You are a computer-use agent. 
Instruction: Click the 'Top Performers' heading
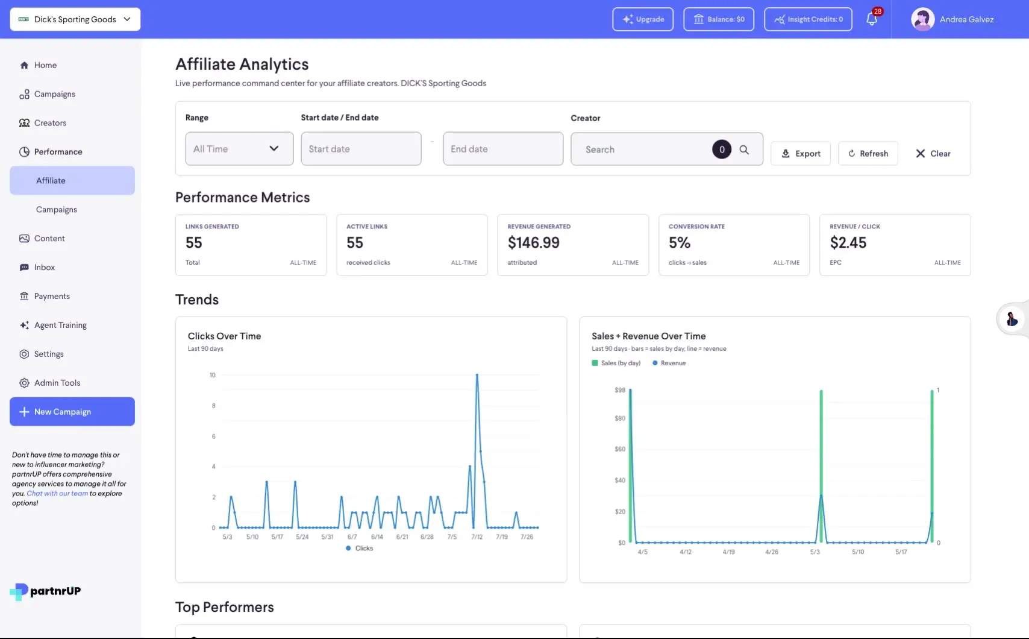tap(225, 608)
